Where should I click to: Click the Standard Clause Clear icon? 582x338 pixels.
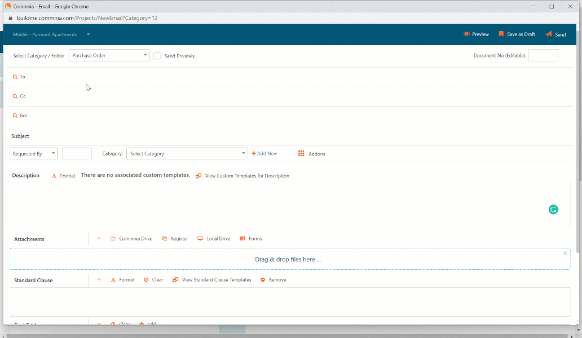click(146, 280)
